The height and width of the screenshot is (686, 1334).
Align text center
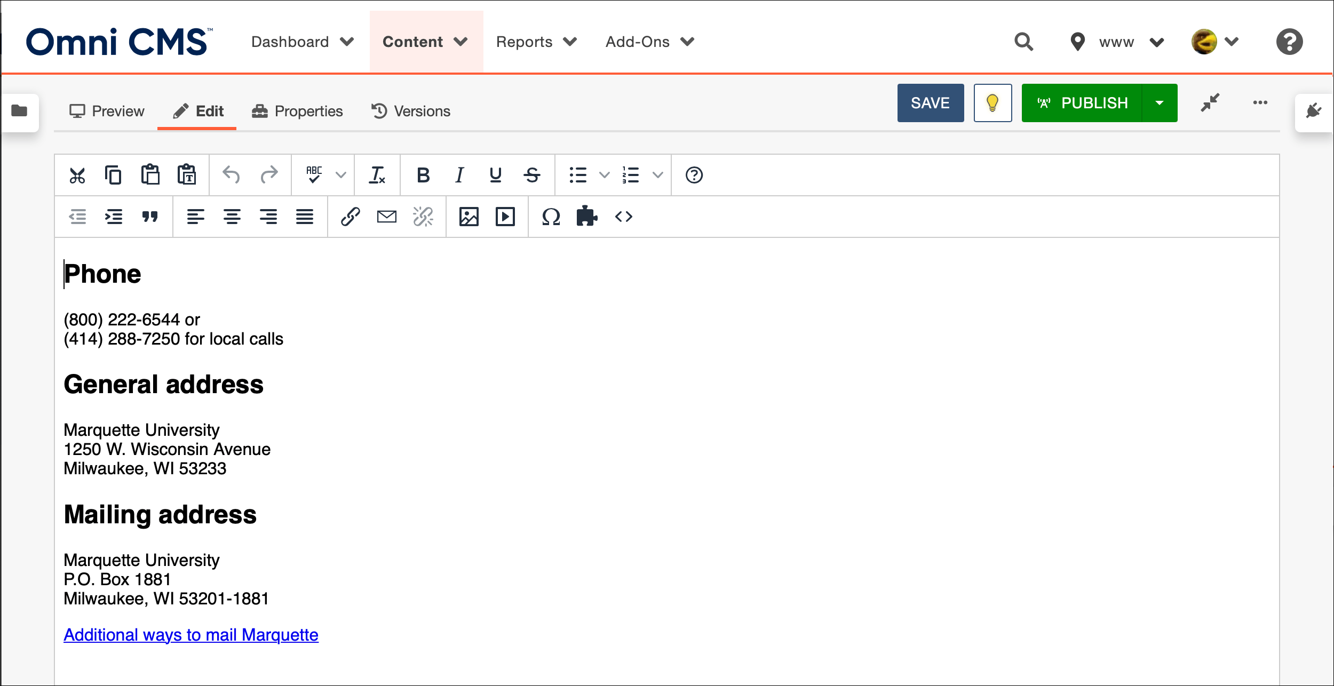tap(232, 217)
